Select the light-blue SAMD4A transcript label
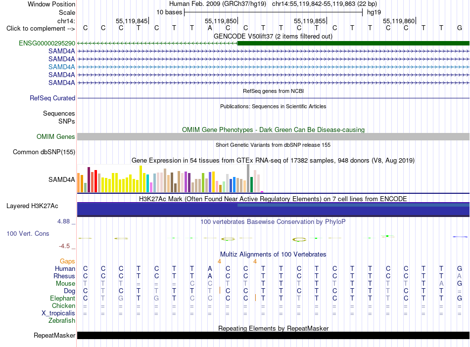 pyautogui.click(x=62, y=67)
